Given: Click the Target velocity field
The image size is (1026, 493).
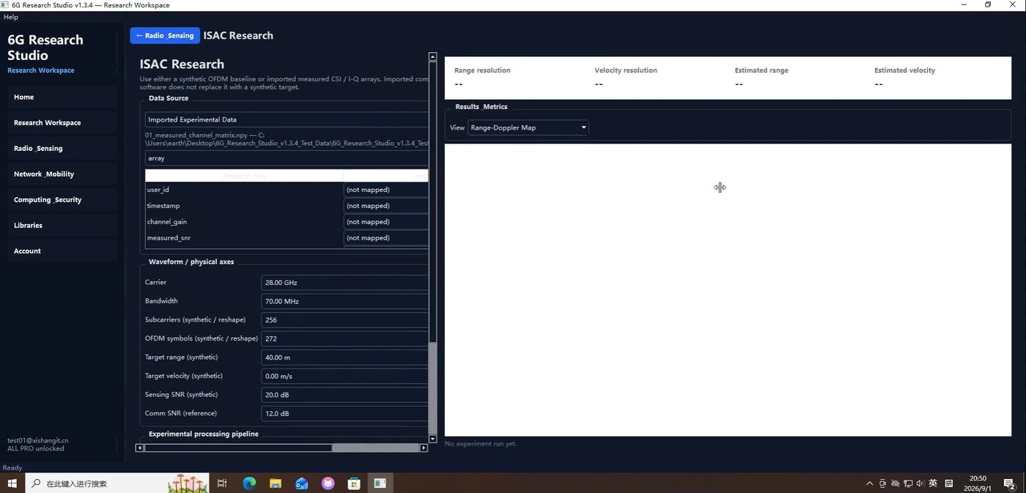Looking at the screenshot, I should tap(344, 376).
